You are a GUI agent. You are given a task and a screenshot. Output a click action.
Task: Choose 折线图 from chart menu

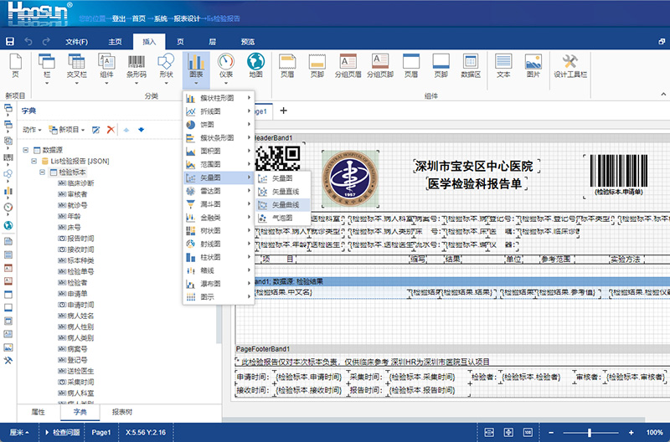coord(219,111)
